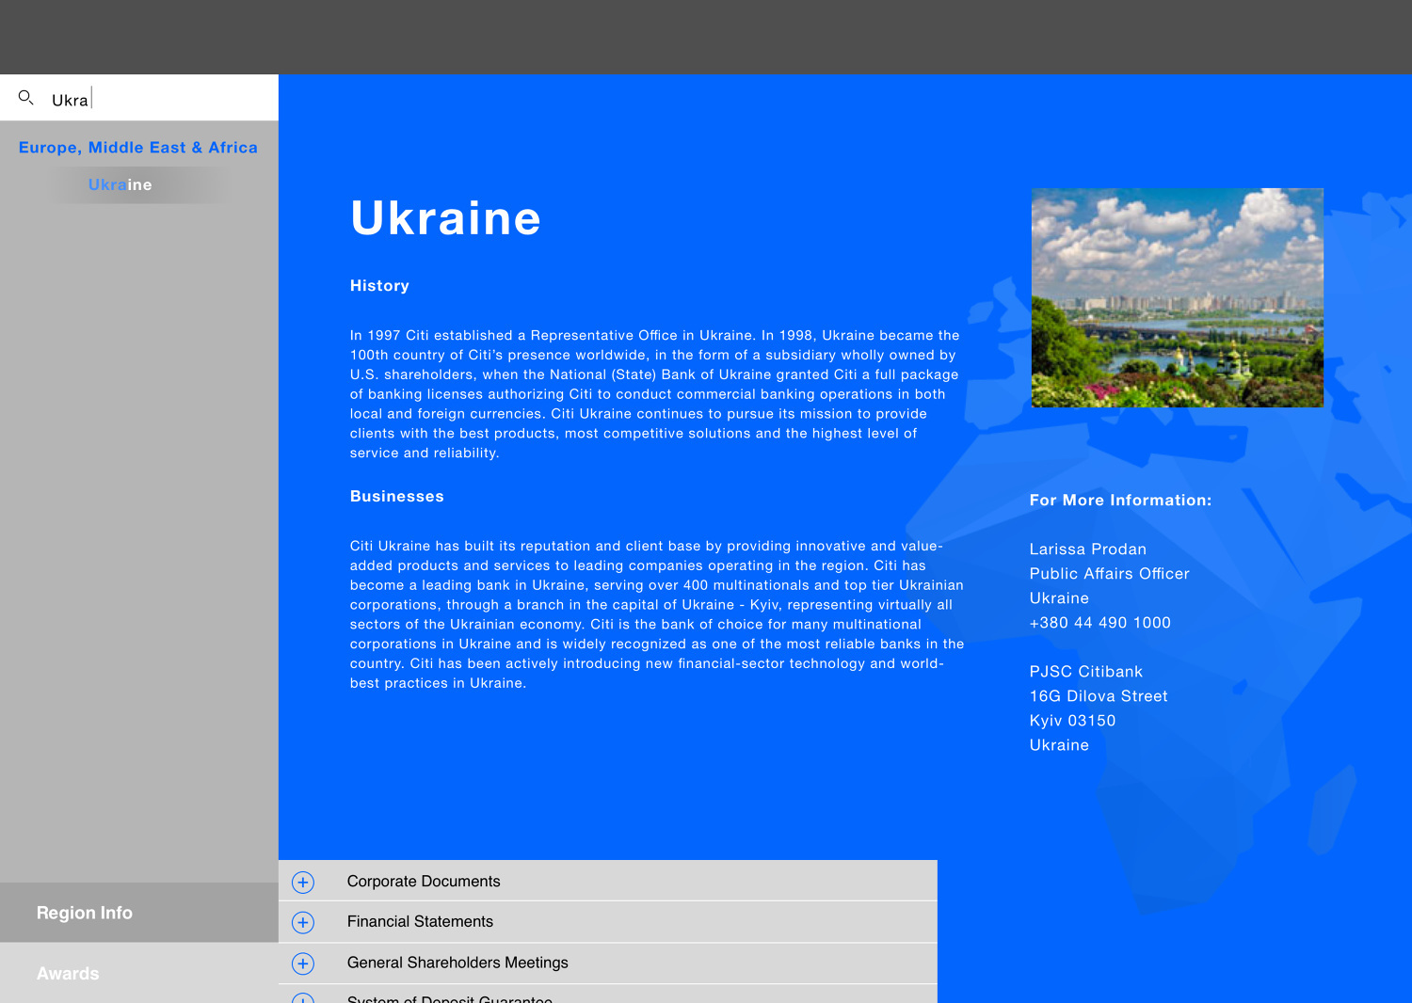Expand Corporate Documents with plus icon
Image resolution: width=1412 pixels, height=1003 pixels.
303,882
